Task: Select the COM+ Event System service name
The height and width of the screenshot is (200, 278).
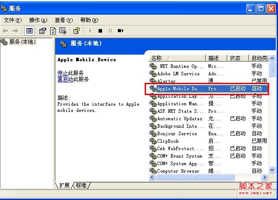Action: click(x=179, y=156)
